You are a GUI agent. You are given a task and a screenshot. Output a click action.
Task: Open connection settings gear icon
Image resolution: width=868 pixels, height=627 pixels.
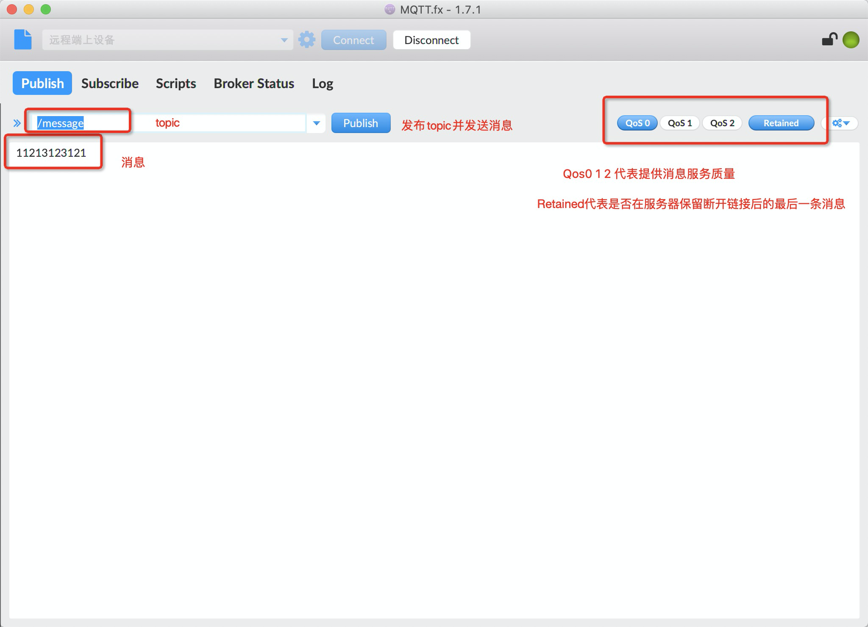coord(307,40)
